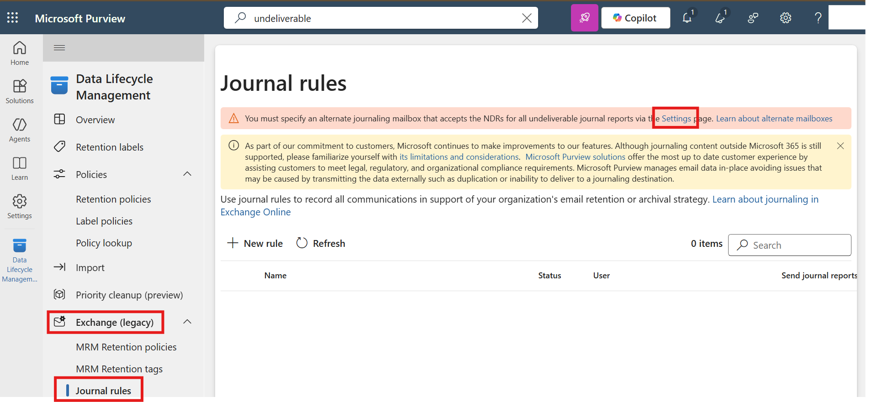This screenshot has height=402, width=872.
Task: Open Learn about alternate mailboxes link
Action: pyautogui.click(x=774, y=118)
